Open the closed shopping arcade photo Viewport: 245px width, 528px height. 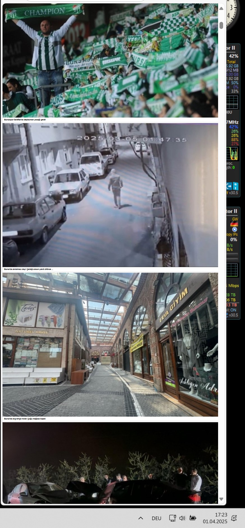pyautogui.click(x=110, y=345)
